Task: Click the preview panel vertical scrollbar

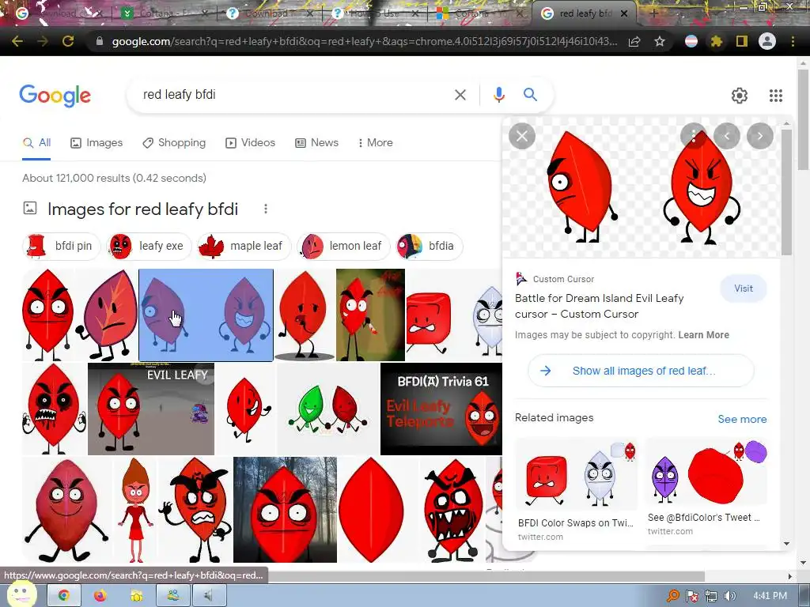Action: point(786,191)
